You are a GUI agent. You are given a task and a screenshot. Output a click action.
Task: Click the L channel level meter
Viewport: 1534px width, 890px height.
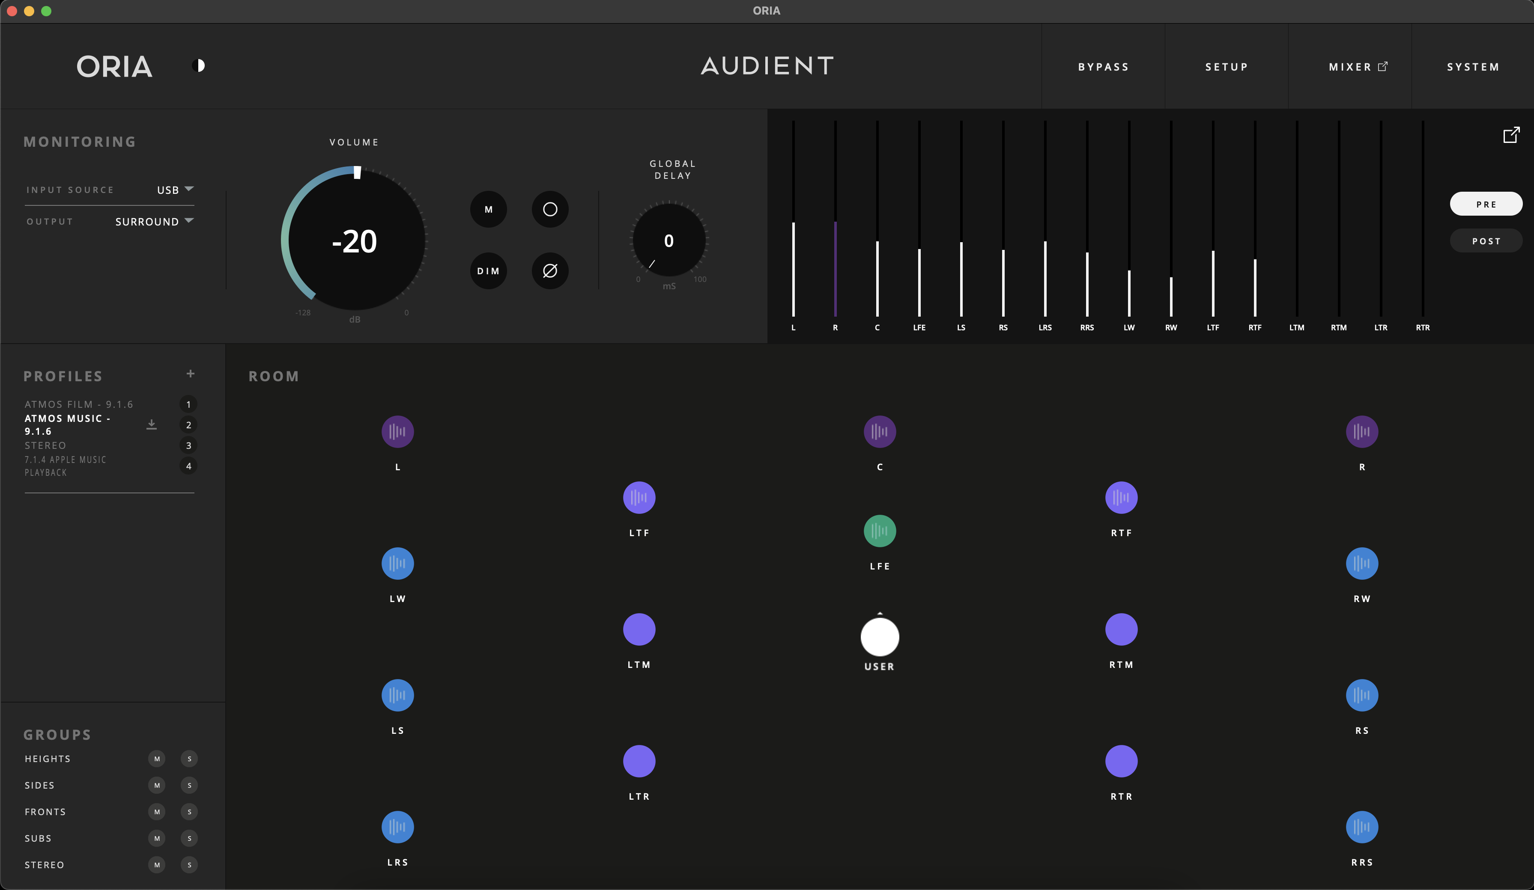tap(793, 218)
